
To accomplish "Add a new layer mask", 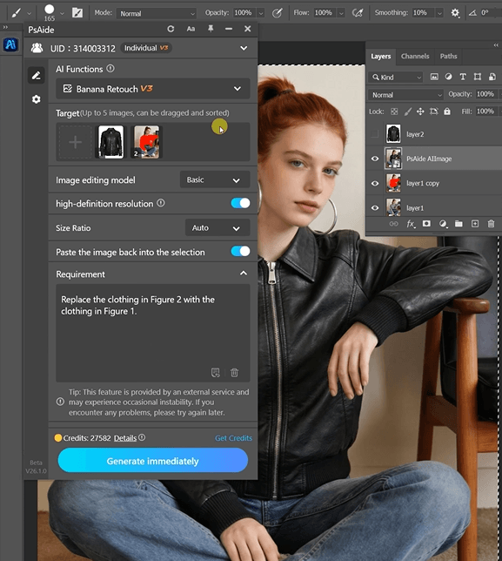I will click(426, 224).
